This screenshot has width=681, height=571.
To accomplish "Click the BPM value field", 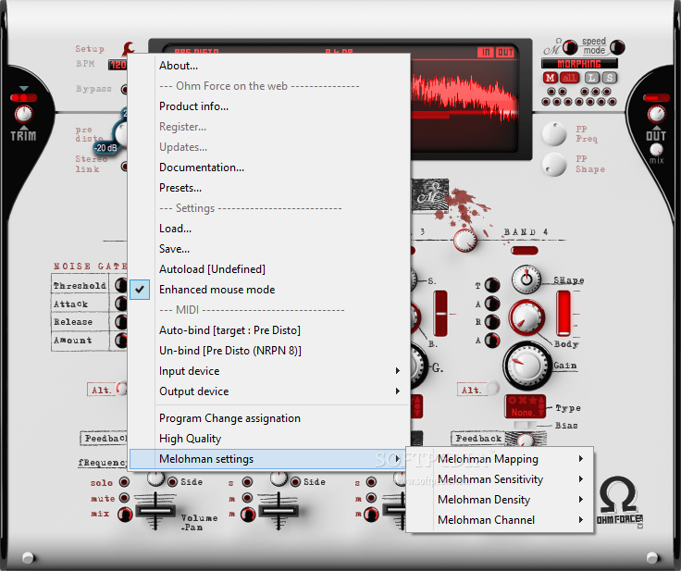I will point(118,65).
